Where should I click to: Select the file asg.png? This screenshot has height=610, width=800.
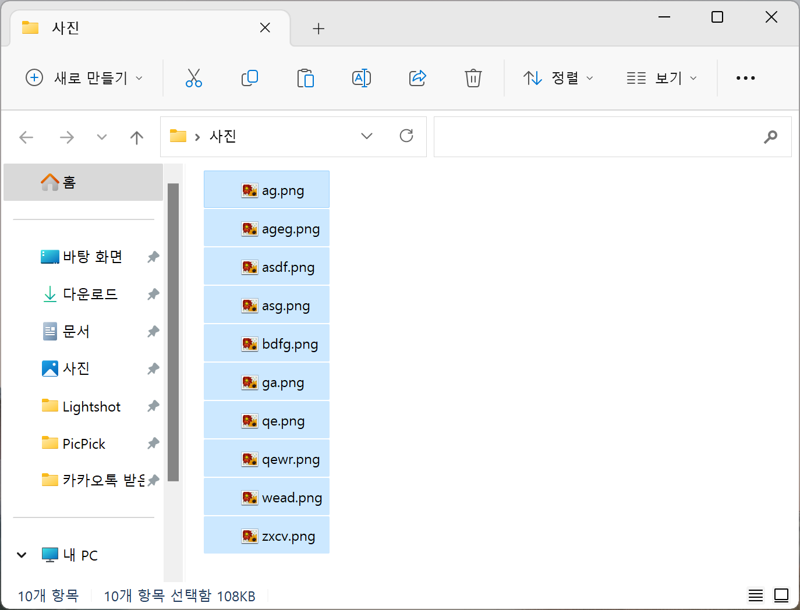pos(267,305)
